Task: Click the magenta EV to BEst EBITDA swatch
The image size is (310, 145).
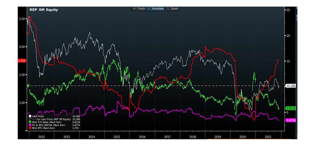Action: tap(30, 125)
